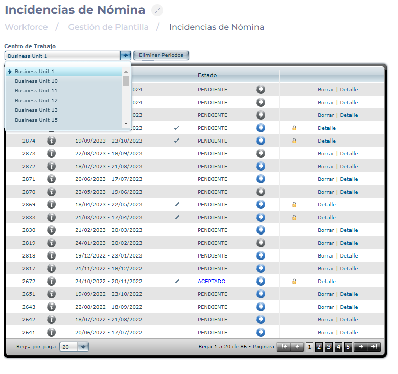The height and width of the screenshot is (374, 398).
Task: Choose Business Unit 15 in dropdown list
Action: point(36,120)
